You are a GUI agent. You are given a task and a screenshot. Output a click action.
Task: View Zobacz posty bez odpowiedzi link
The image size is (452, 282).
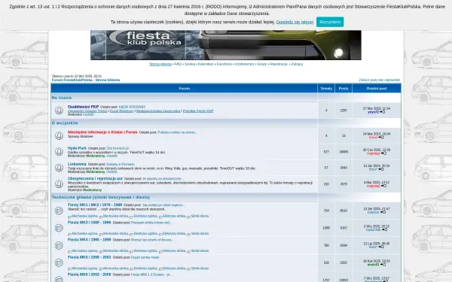(x=380, y=80)
